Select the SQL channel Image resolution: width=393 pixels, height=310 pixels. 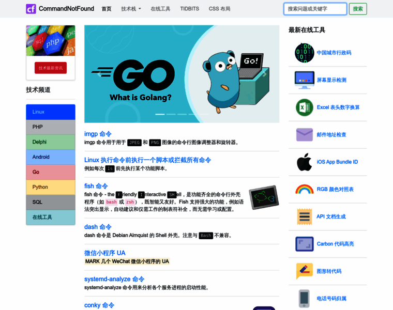pyautogui.click(x=51, y=202)
